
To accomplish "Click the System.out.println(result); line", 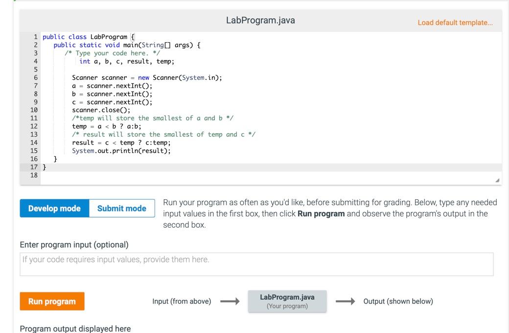I will click(x=121, y=150).
